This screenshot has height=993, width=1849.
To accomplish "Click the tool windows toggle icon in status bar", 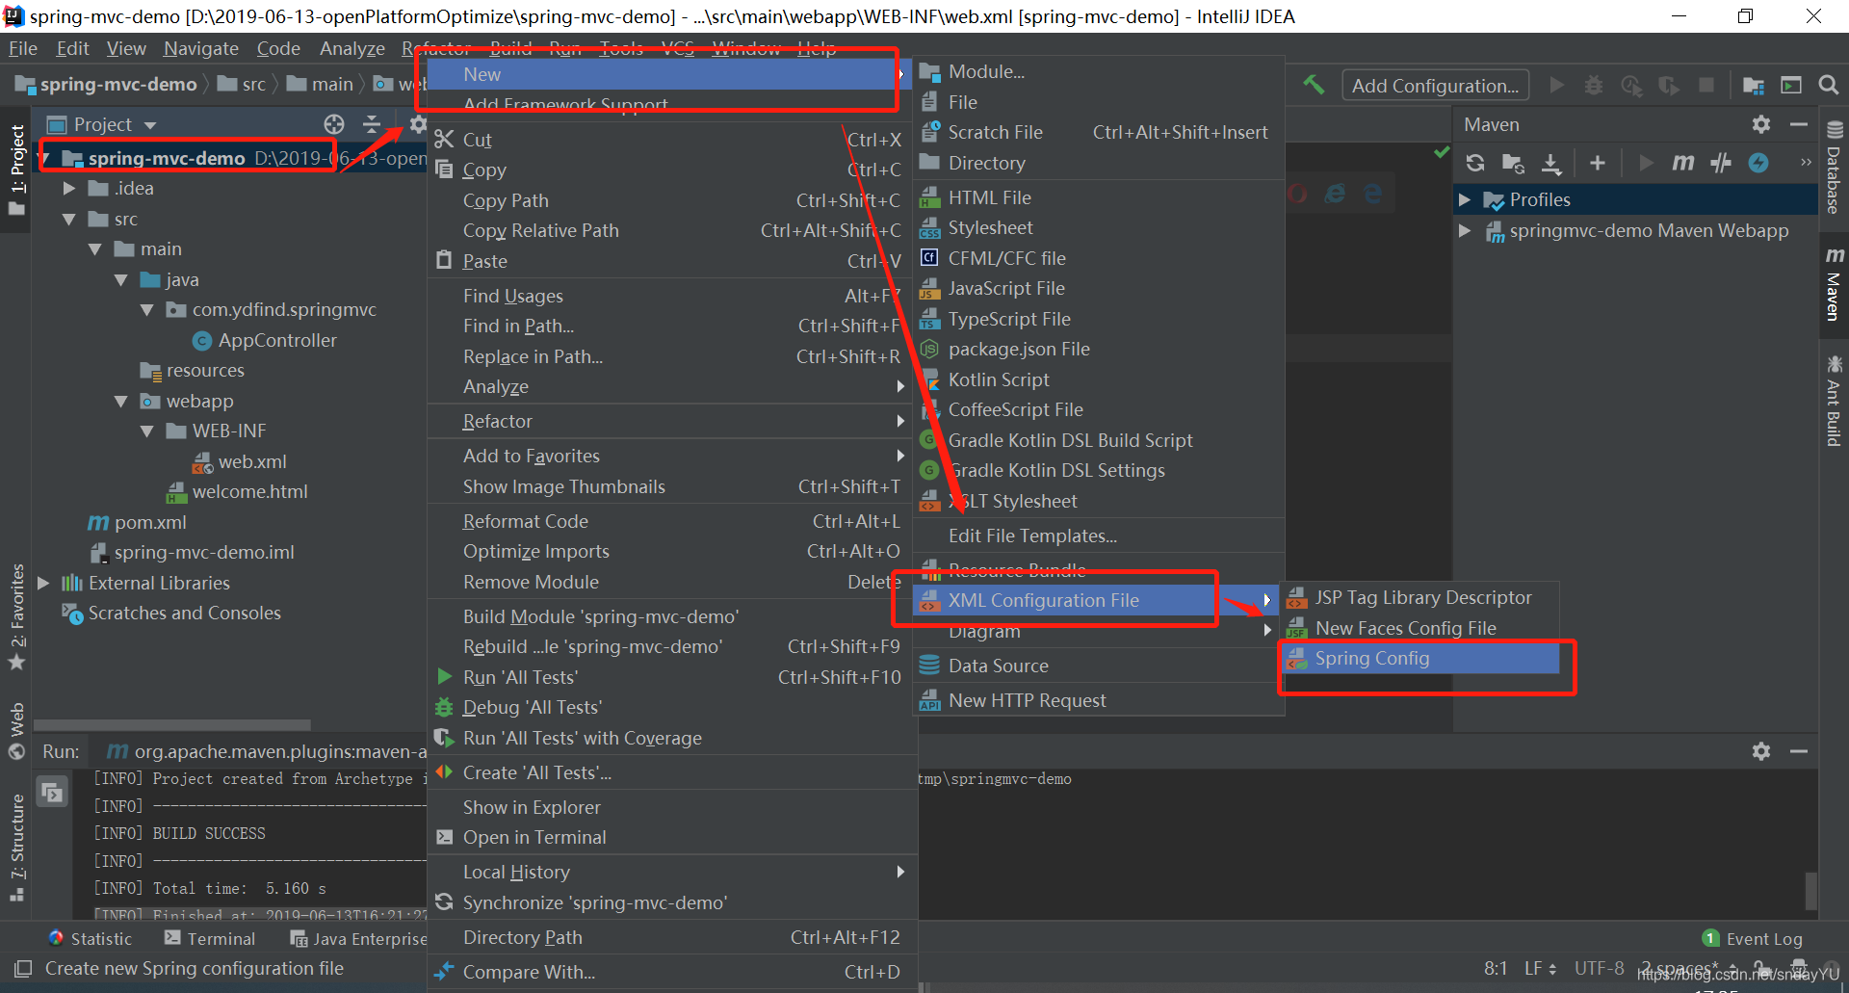I will tap(22, 968).
